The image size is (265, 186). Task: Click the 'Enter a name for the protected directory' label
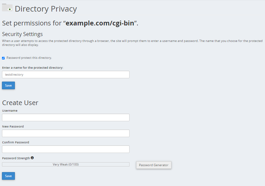[33, 68]
